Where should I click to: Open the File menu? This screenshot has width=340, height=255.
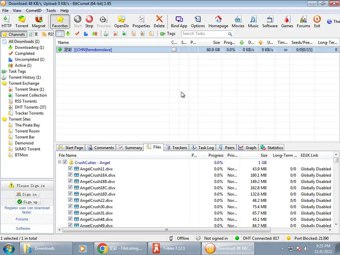point(5,10)
